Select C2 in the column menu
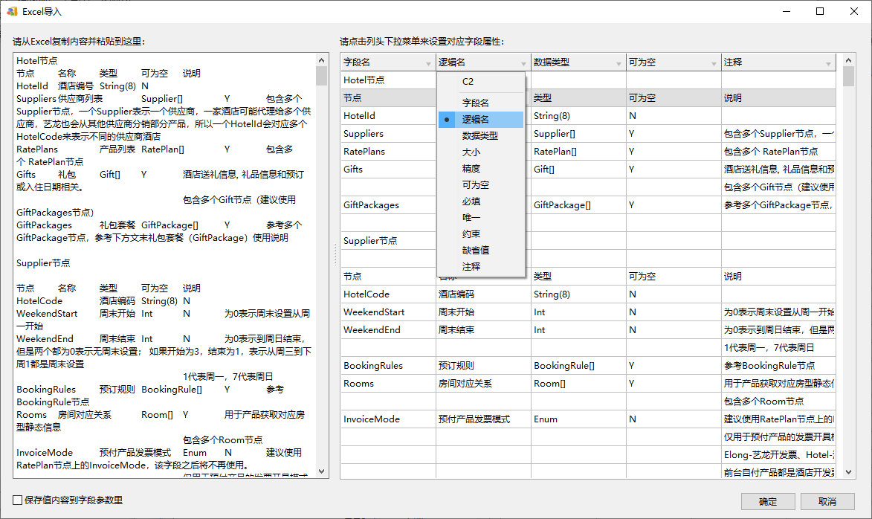The image size is (872, 519). pos(481,81)
